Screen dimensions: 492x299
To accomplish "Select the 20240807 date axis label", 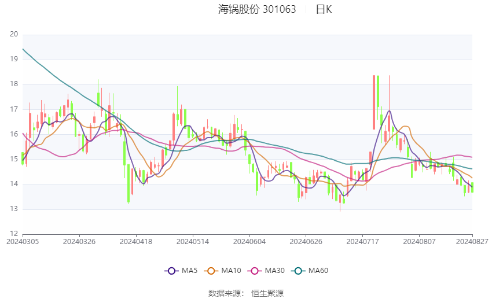I will (419, 242).
